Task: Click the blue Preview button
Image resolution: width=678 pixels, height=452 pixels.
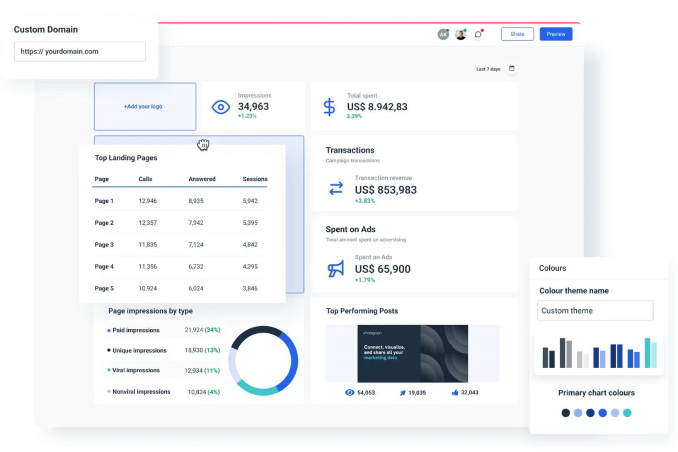Action: point(556,34)
